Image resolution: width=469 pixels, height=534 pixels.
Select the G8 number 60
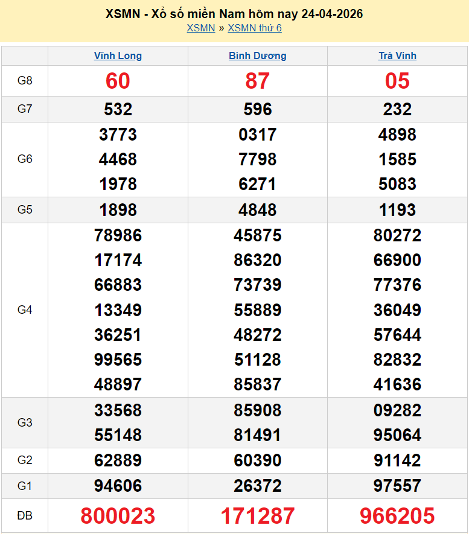tap(118, 81)
